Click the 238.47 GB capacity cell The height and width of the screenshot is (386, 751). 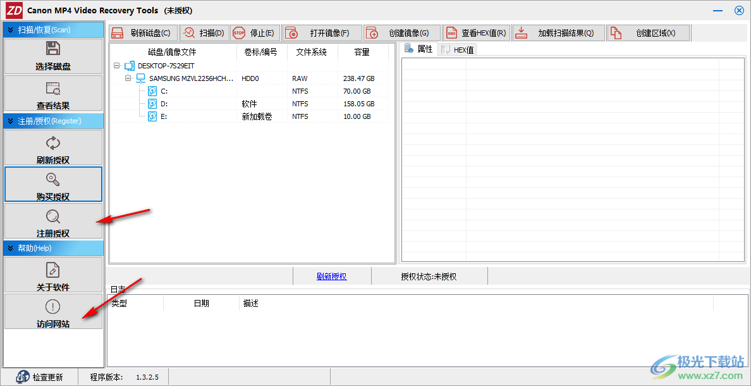point(363,78)
